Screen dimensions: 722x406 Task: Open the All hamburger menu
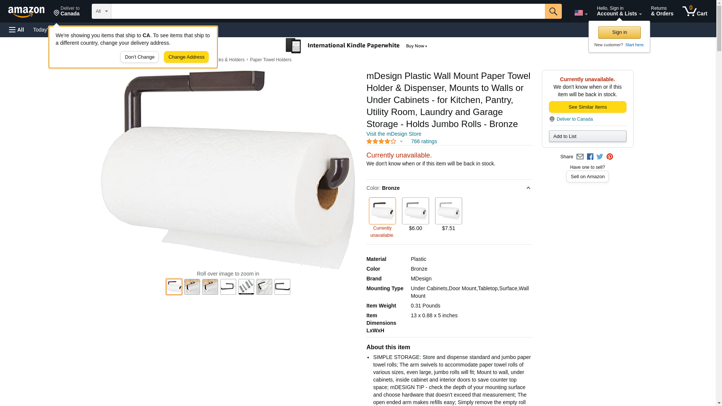17,30
